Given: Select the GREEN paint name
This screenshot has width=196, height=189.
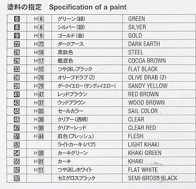Looking at the screenshot, I should click(136, 19).
